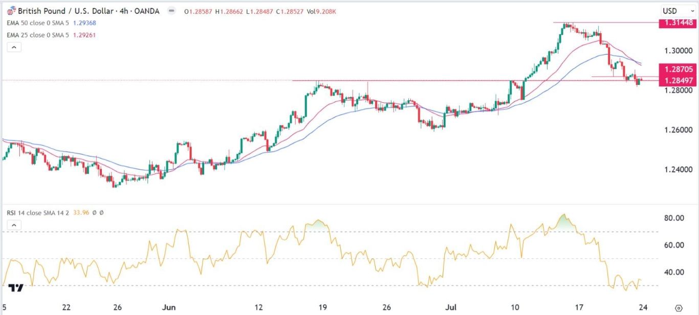This screenshot has height=315, width=699.
Task: Open chart settings gear icon
Action: pos(678,308)
